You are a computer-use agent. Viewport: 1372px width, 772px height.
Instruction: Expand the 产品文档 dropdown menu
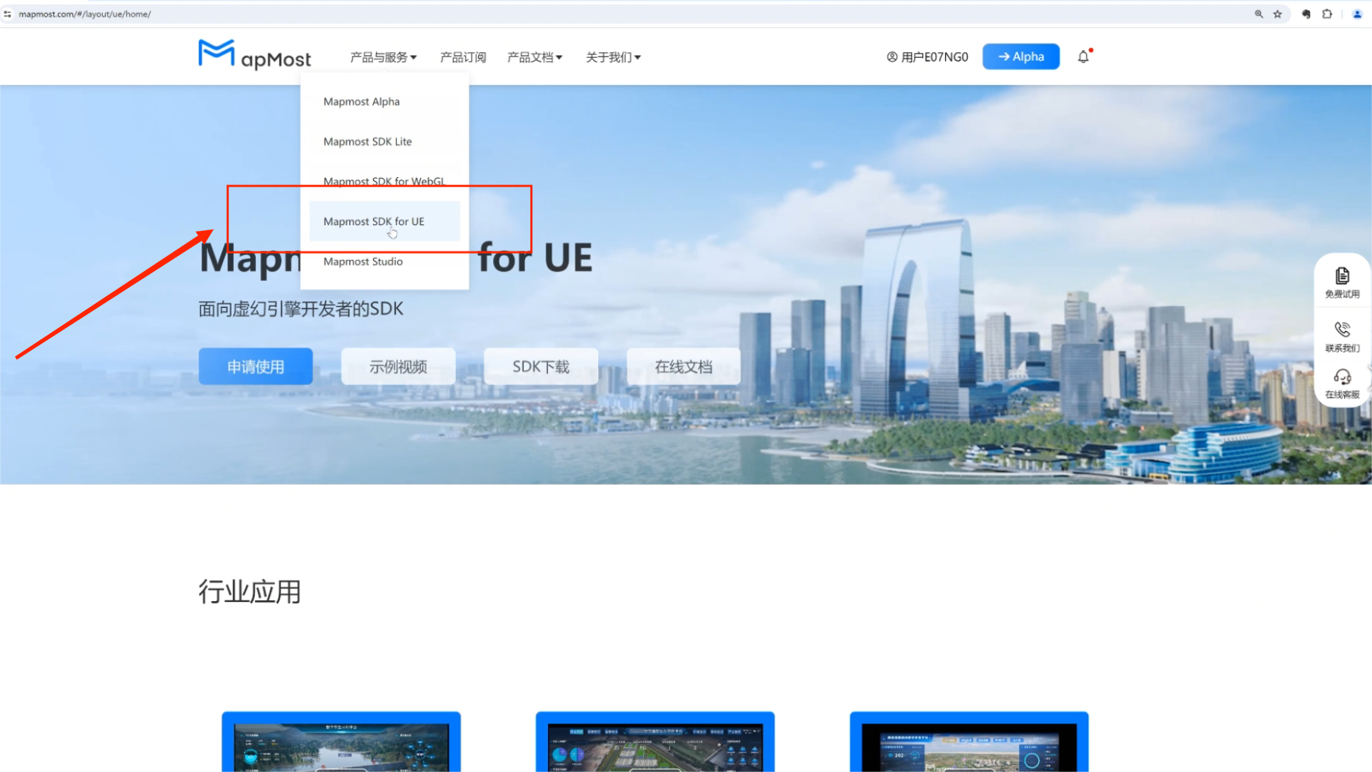(535, 57)
